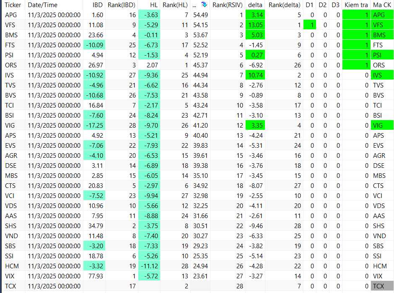This screenshot has height=293, width=394.
Task: Click the Rank(HL) column header
Action: point(175,5)
